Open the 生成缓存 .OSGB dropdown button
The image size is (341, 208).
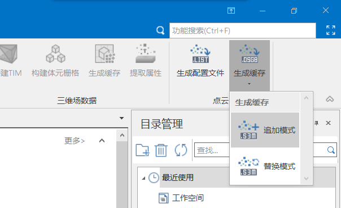pos(250,66)
